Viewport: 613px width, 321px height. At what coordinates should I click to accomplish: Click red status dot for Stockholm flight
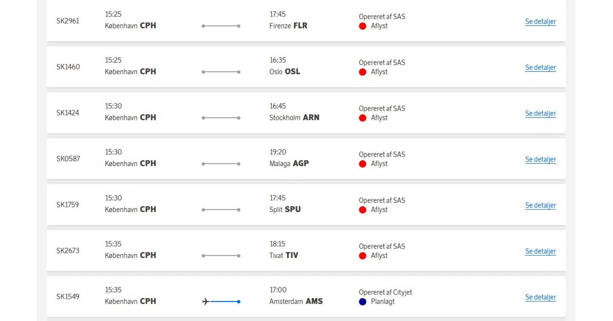363,118
